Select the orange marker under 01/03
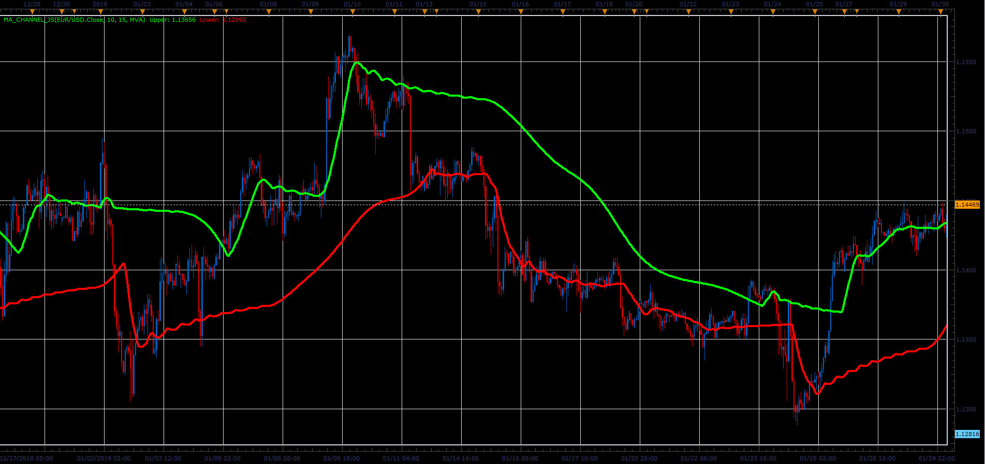Viewport: 985px width, 464px height. pyautogui.click(x=142, y=11)
